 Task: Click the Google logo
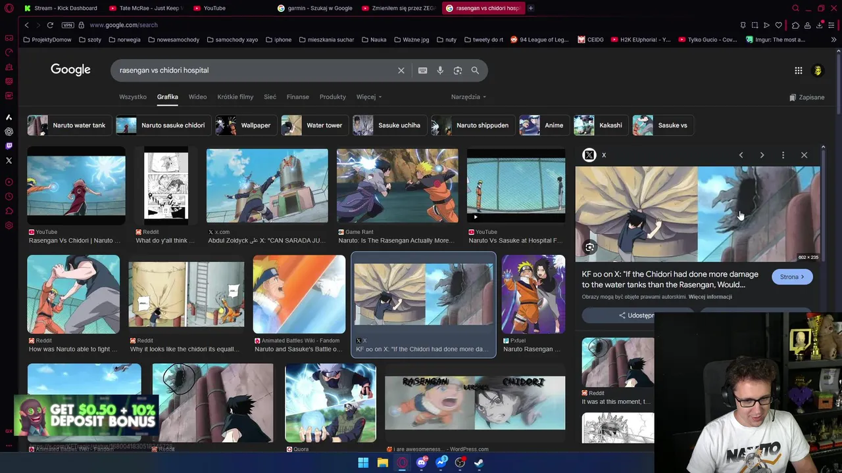(x=70, y=70)
